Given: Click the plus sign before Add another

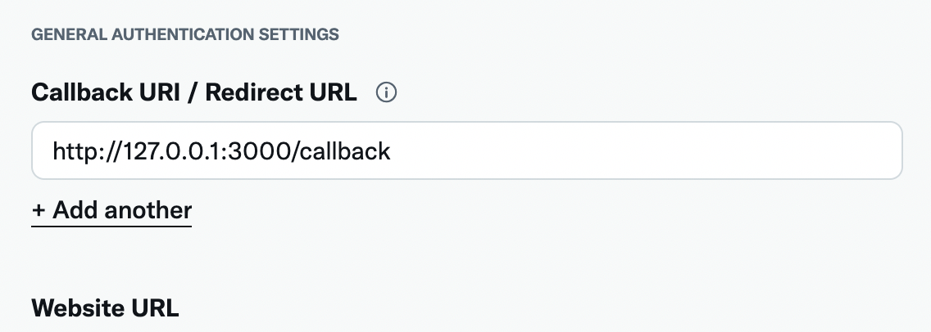Looking at the screenshot, I should (x=39, y=210).
